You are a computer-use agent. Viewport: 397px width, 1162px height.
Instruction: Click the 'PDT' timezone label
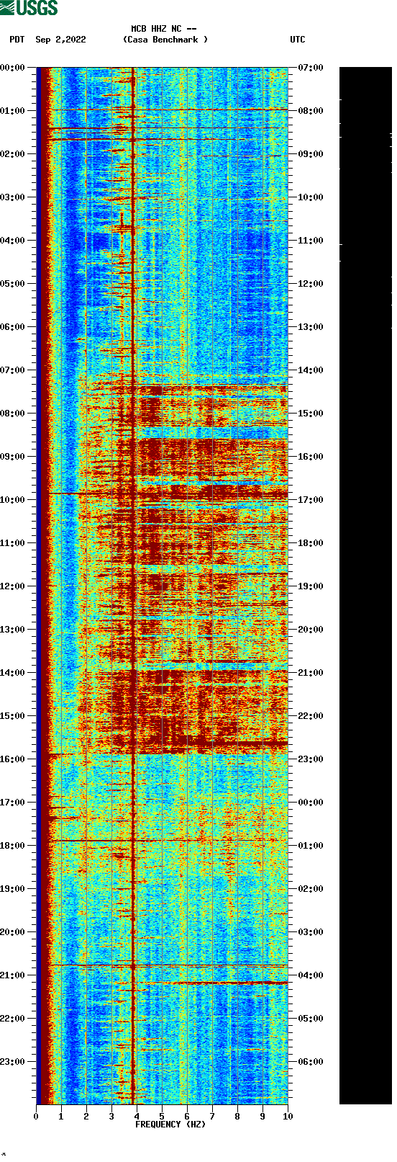coord(17,40)
